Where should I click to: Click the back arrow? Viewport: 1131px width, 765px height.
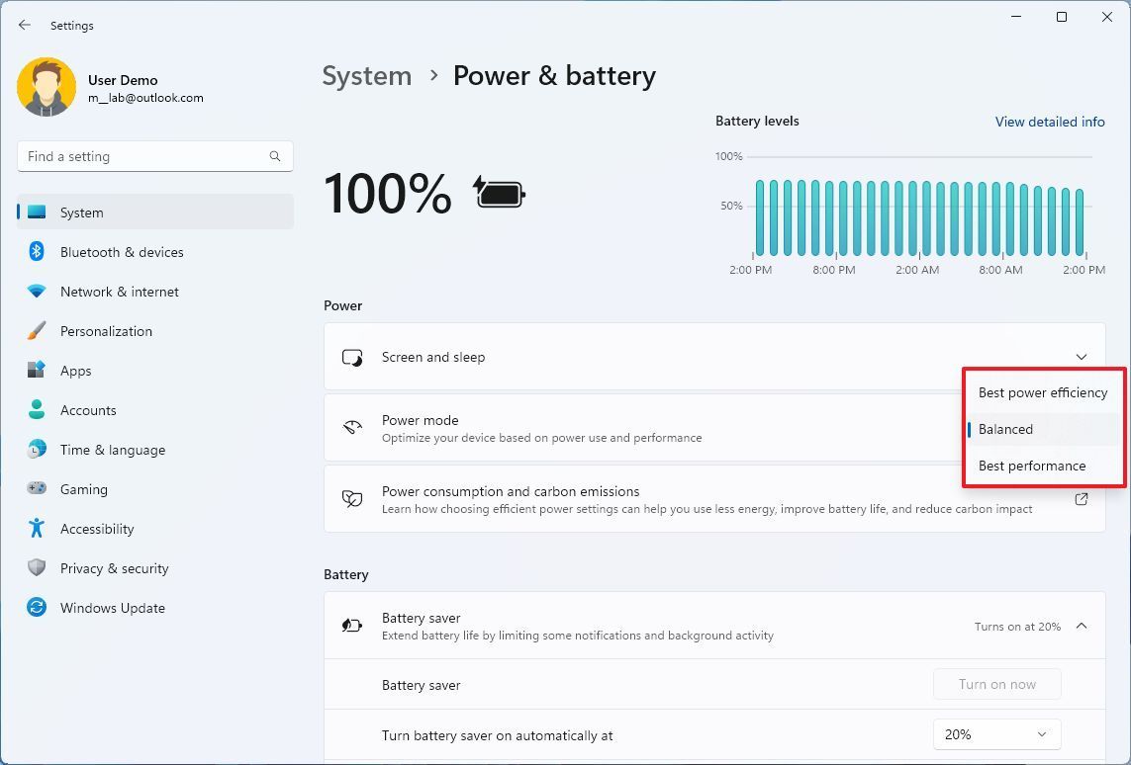[x=24, y=25]
